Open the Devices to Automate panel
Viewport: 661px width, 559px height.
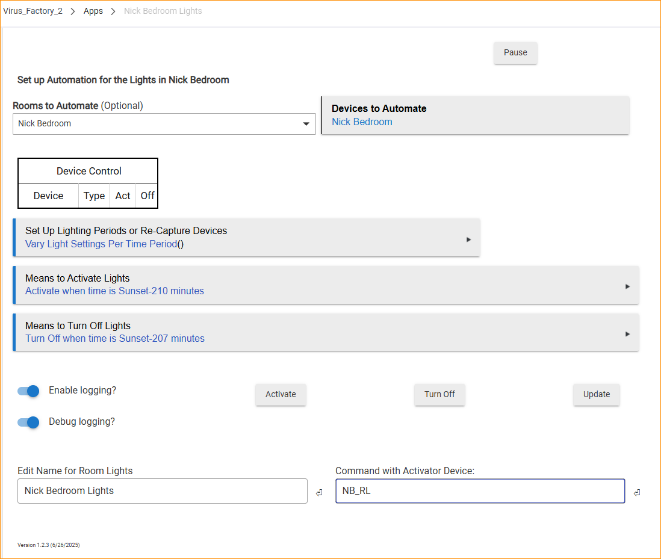[476, 115]
